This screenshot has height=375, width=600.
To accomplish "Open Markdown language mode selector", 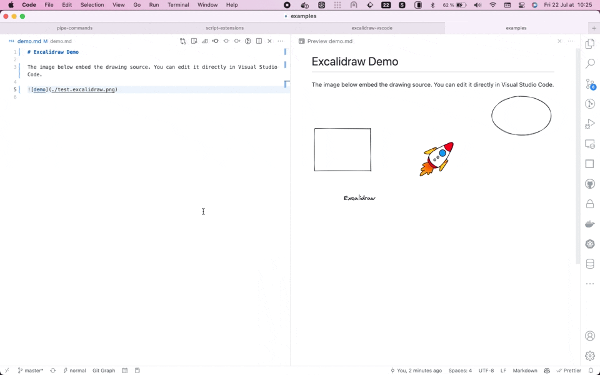I will point(525,371).
